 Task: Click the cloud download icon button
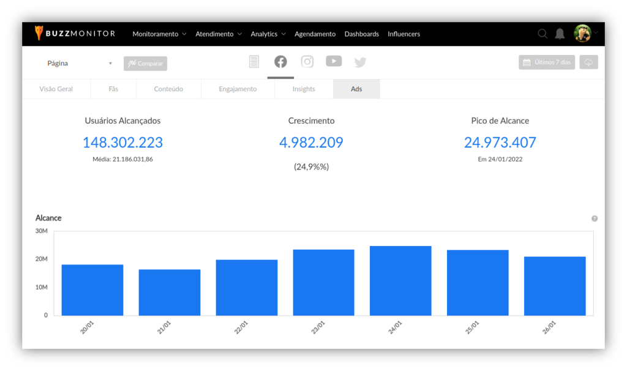588,62
